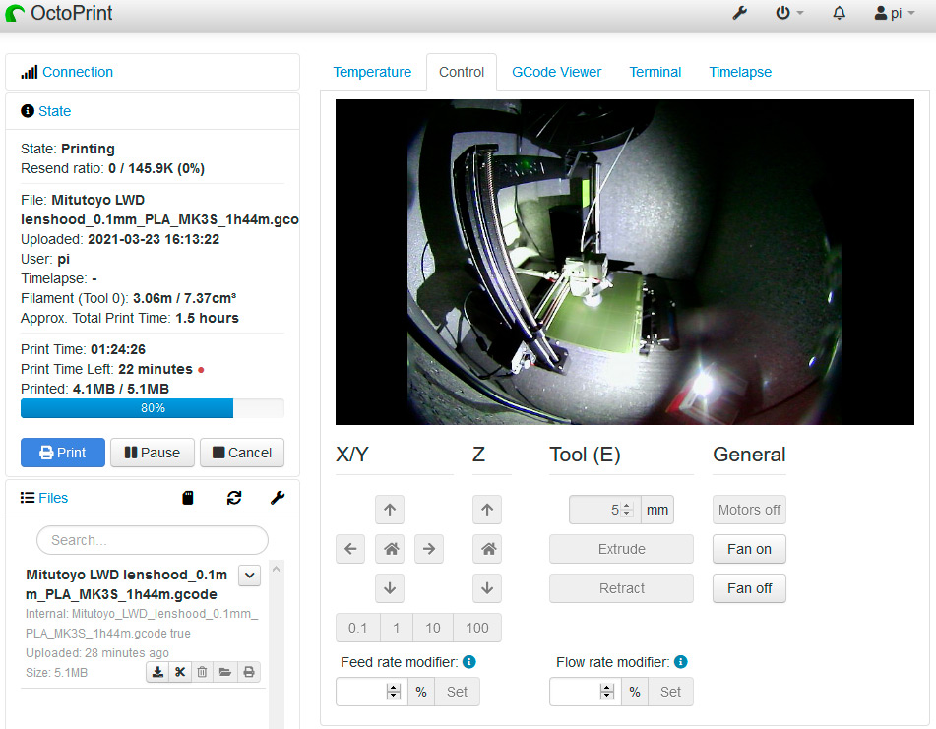Turn the fan off
The width and height of the screenshot is (936, 729).
coord(749,588)
